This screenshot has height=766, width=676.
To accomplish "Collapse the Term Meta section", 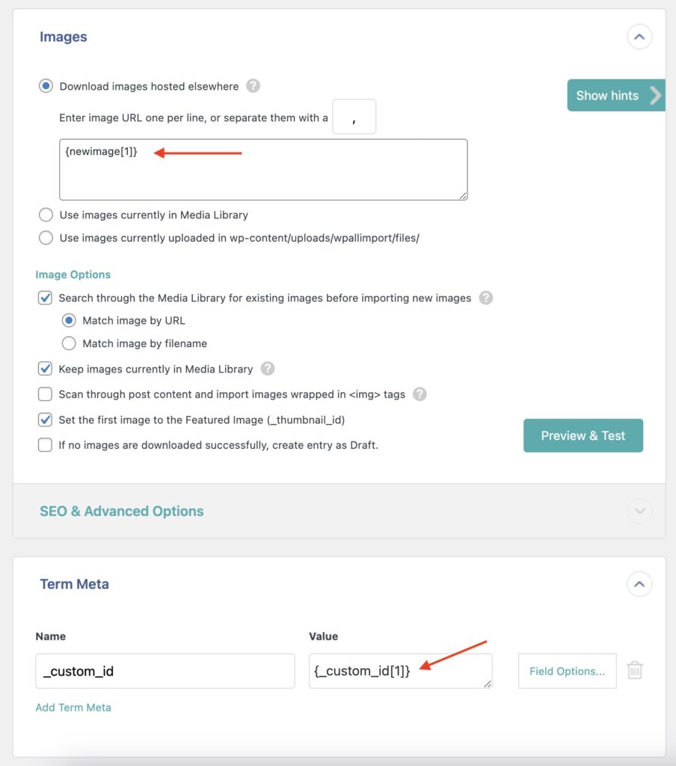I will tap(639, 584).
